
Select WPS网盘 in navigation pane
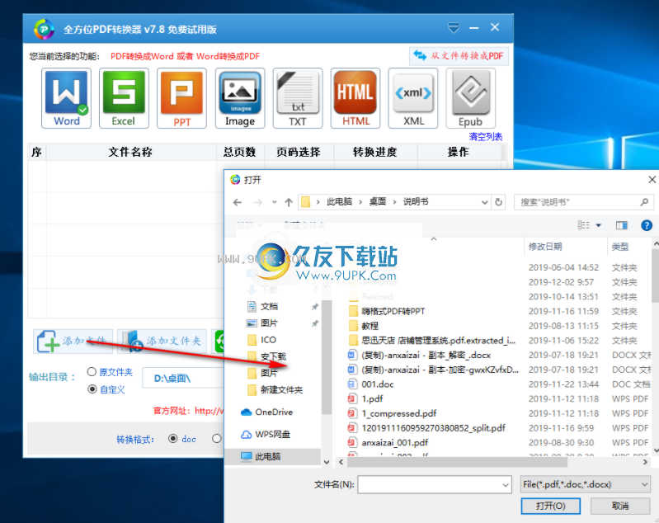pyautogui.click(x=272, y=434)
